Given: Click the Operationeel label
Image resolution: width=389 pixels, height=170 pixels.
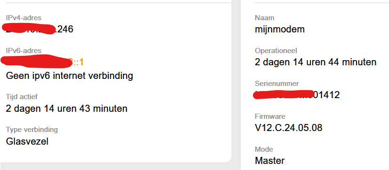Looking at the screenshot, I should click(276, 51).
